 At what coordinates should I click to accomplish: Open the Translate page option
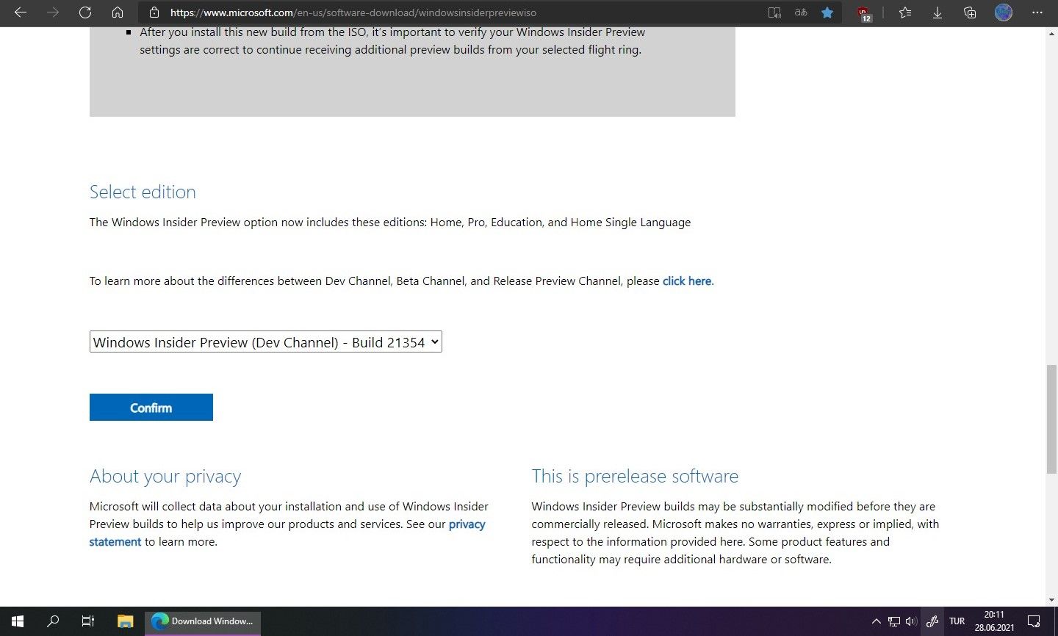point(801,12)
